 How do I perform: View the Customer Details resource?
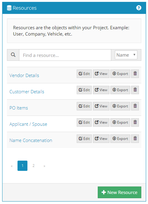[101, 90]
